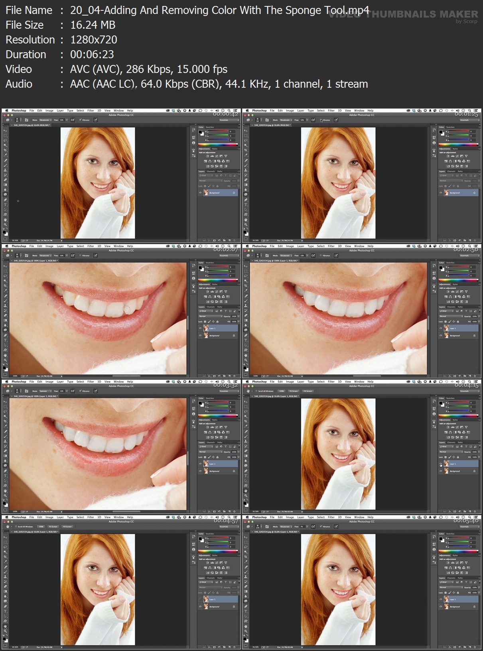Select the Gradient tool in the 00:02:07 frame
Image resolution: width=483 pixels, height=651 pixels.
[x=5, y=320]
